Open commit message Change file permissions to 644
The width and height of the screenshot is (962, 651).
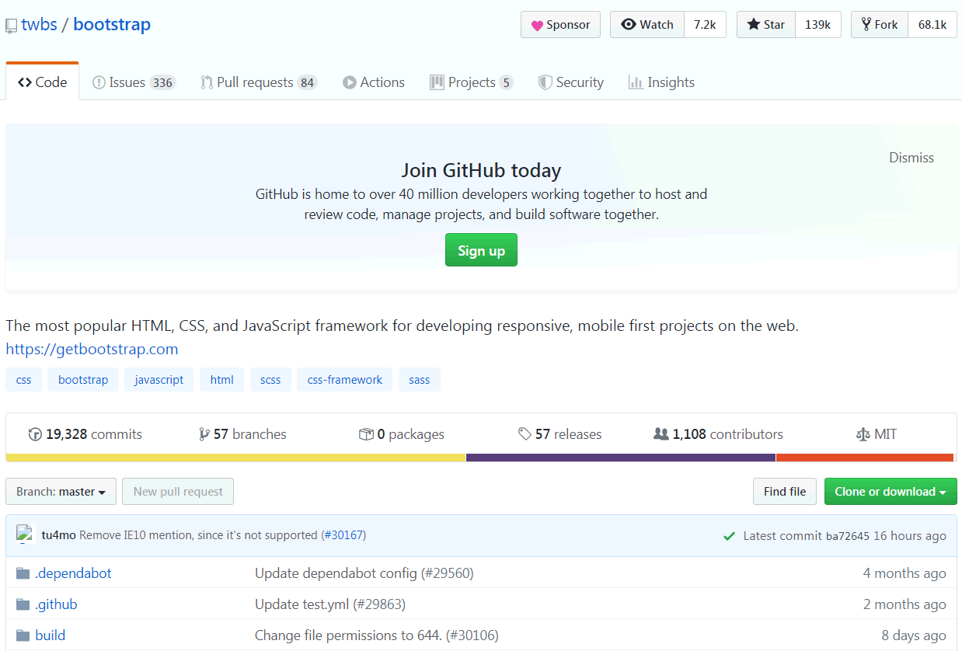[376, 635]
